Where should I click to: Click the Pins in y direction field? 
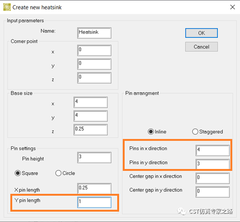213,164
